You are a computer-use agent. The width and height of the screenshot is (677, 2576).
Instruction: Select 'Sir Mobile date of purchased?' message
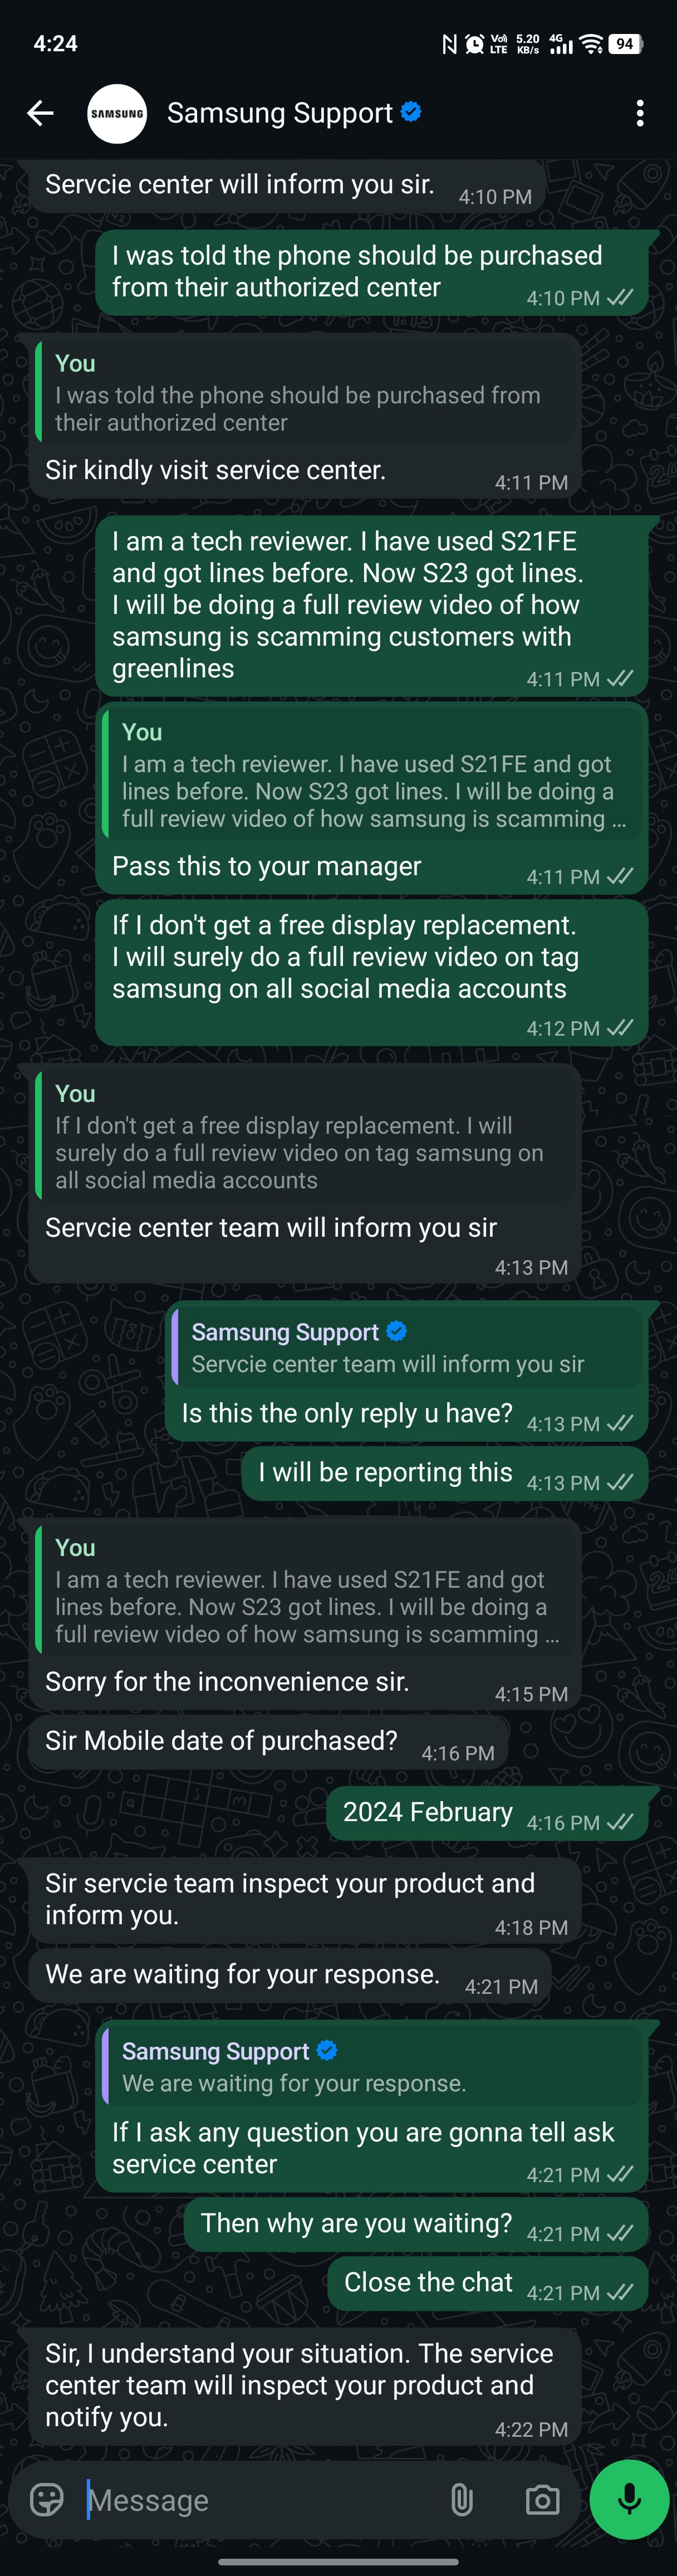(268, 1742)
